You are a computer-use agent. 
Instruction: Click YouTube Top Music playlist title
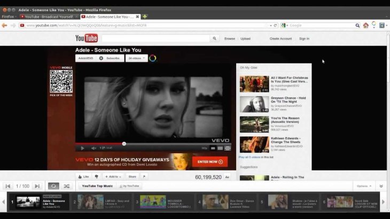click(x=97, y=186)
